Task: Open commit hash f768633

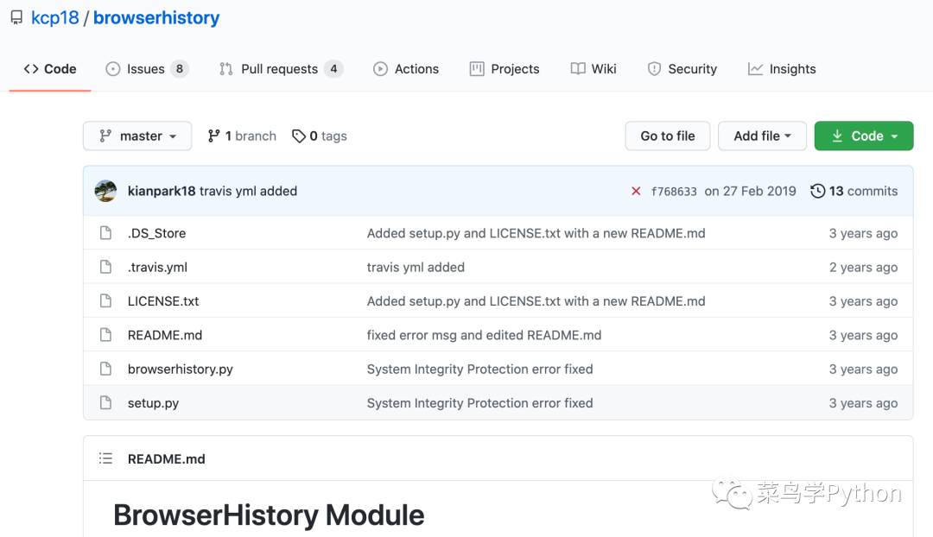Action: tap(674, 192)
